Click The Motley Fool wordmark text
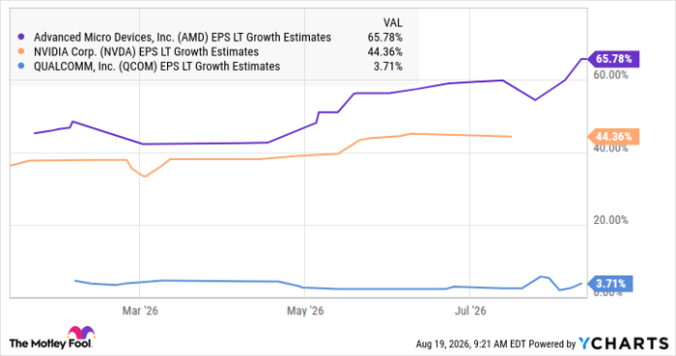This screenshot has height=356, width=676. [50, 343]
